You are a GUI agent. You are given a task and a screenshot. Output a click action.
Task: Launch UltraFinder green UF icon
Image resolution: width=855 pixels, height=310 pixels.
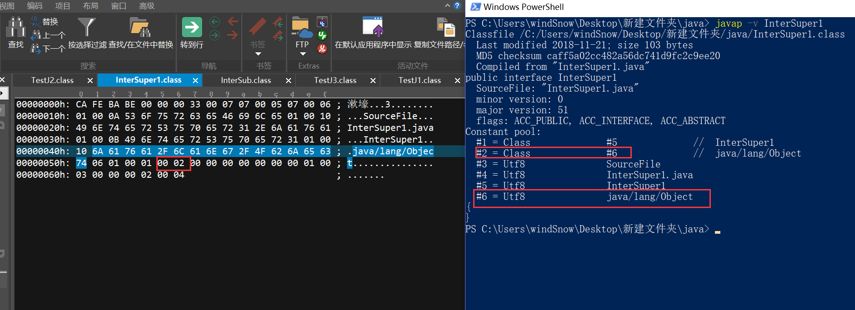click(x=322, y=35)
